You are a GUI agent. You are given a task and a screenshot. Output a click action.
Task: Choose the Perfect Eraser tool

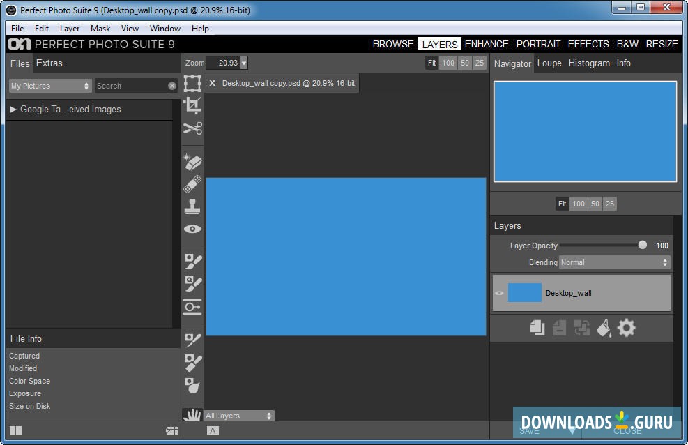192,162
